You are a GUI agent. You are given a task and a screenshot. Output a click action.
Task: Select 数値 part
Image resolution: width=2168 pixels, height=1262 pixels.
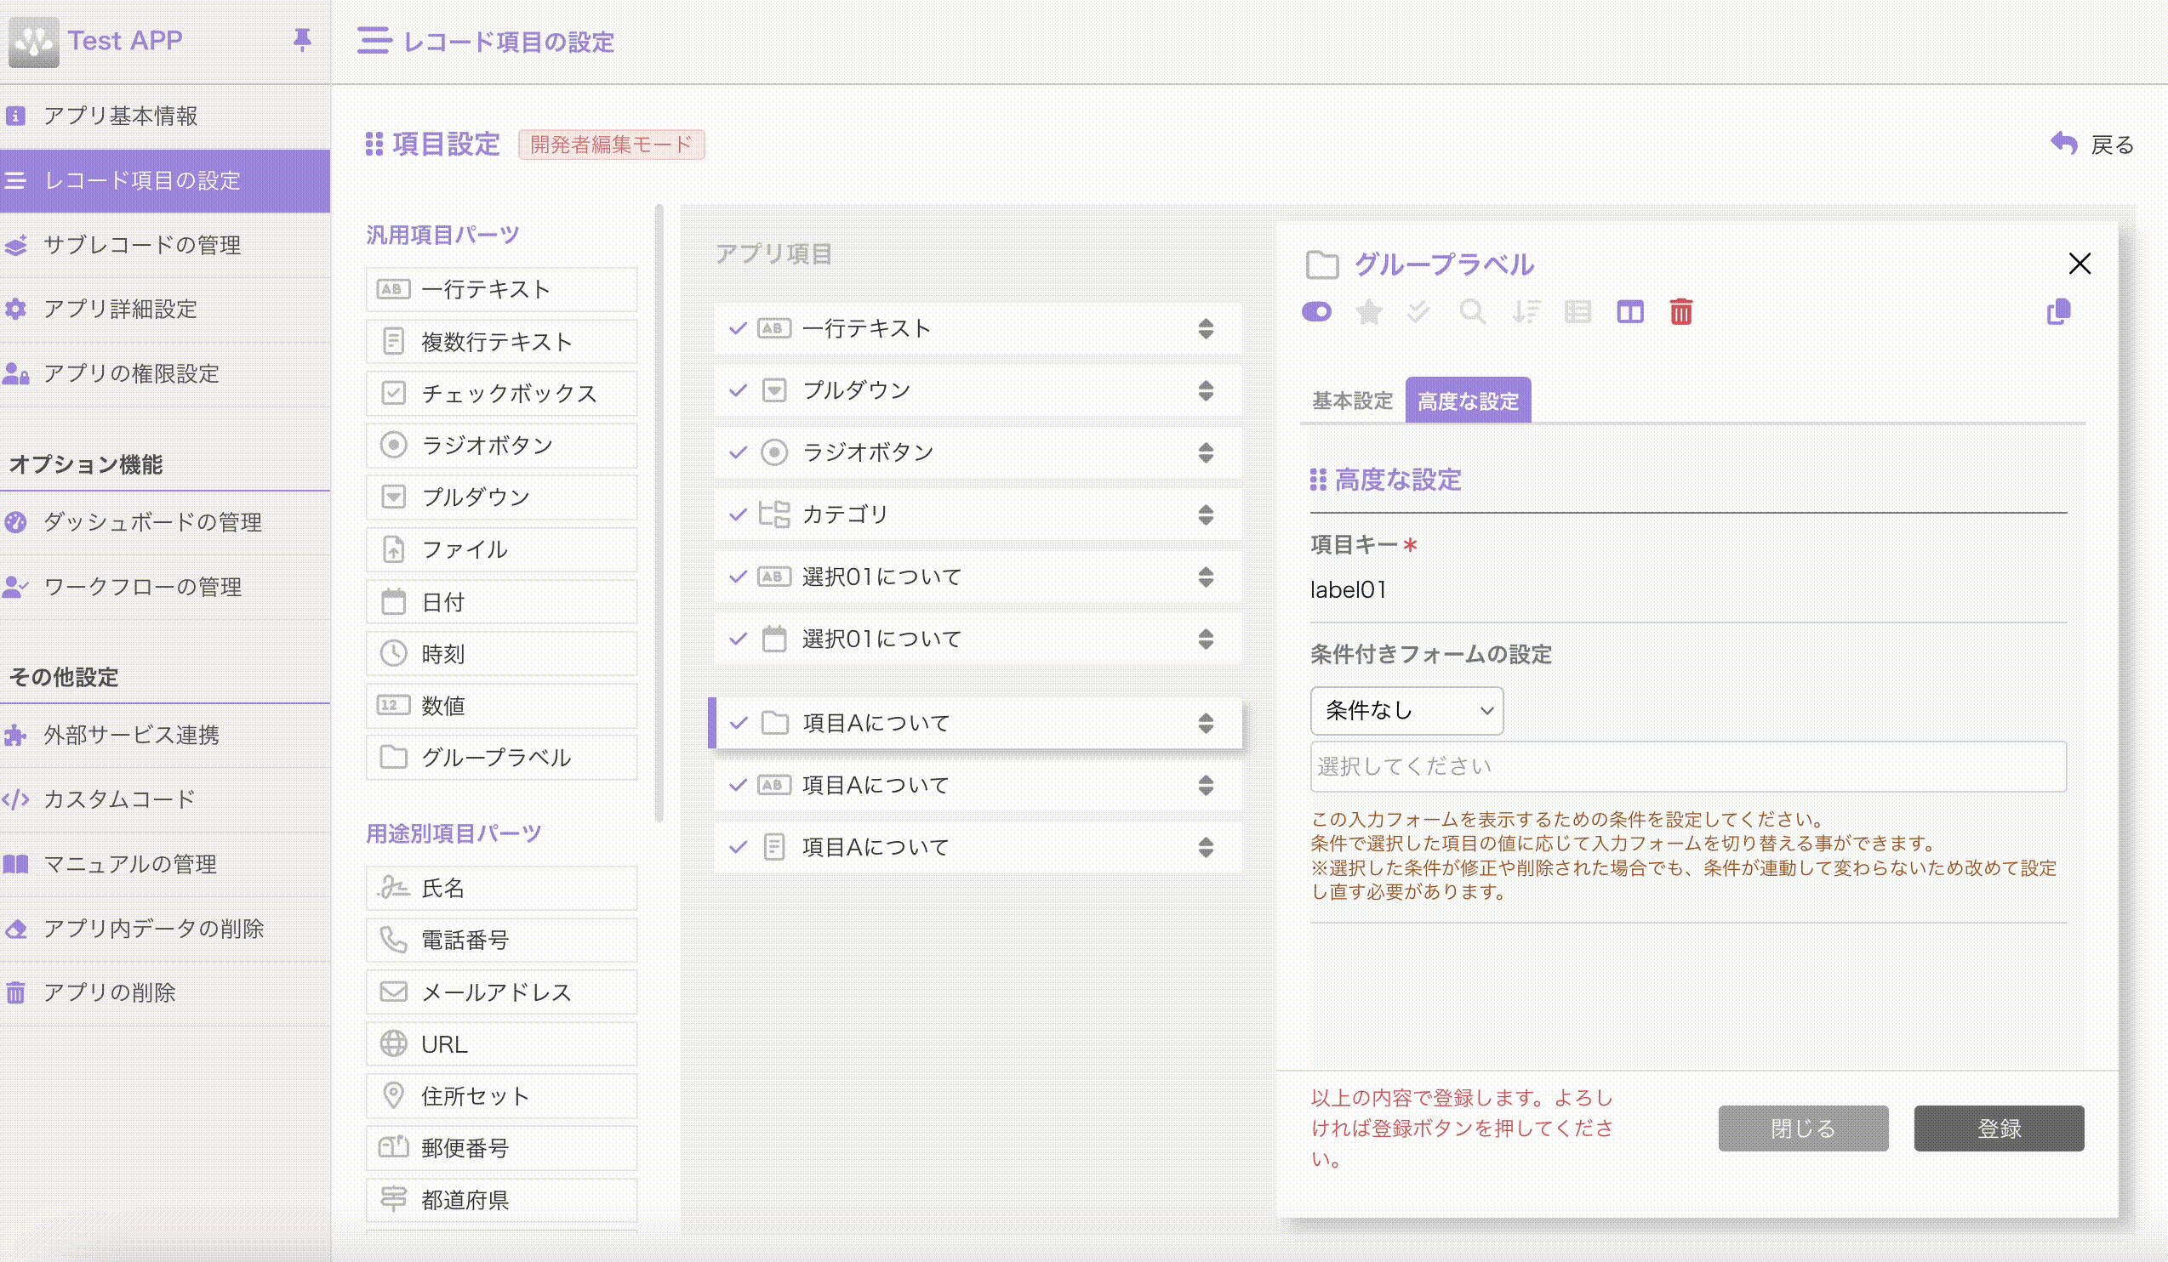[x=501, y=706]
